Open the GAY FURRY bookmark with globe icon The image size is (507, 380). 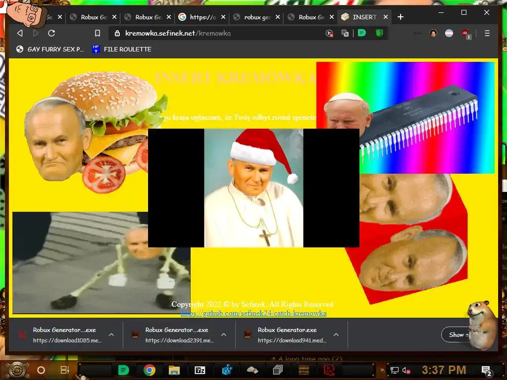[x=50, y=49]
